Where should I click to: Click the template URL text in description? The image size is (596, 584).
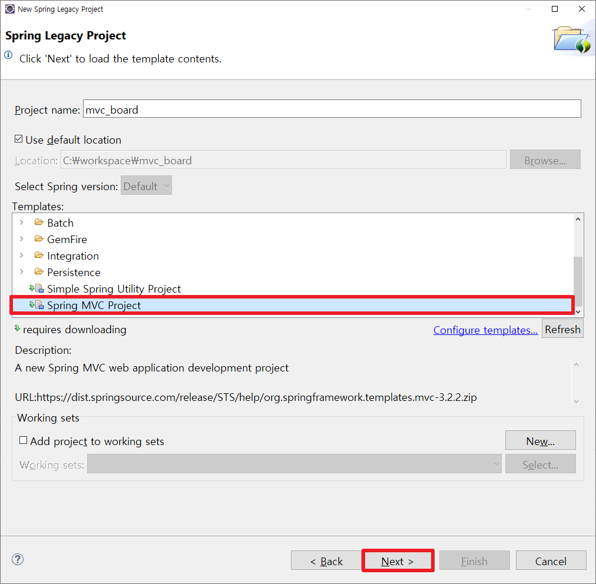coord(246,397)
